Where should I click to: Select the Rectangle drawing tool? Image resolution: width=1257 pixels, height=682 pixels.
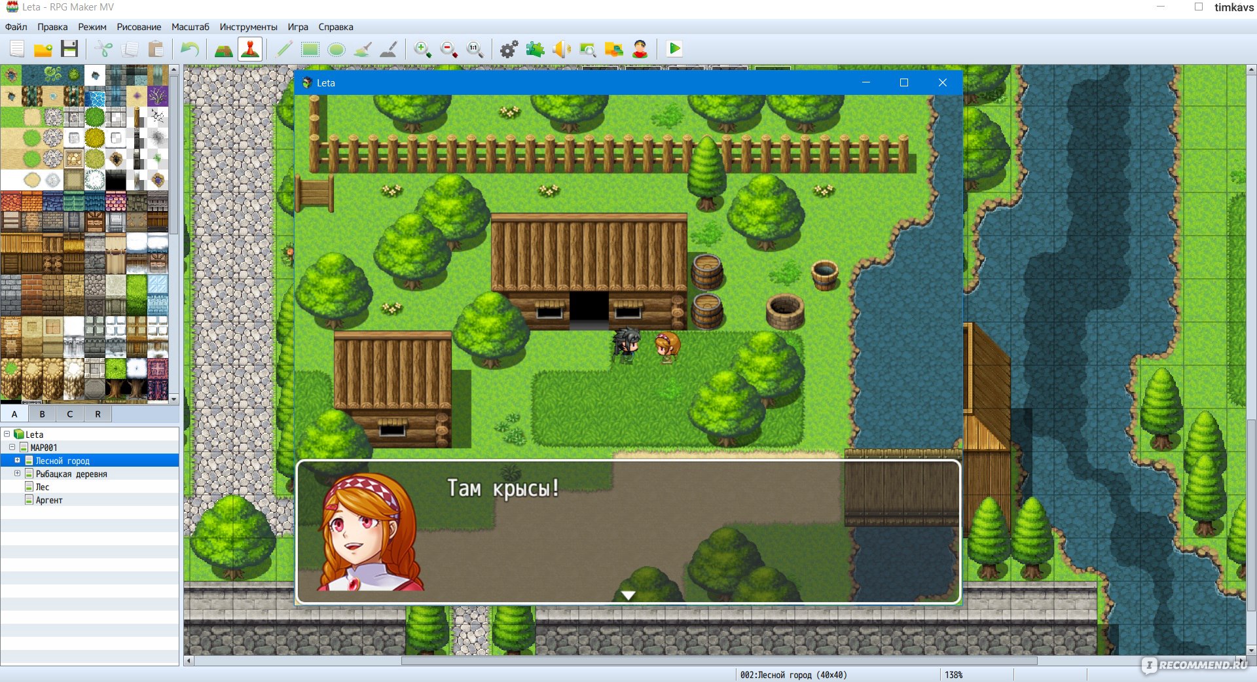pos(310,49)
